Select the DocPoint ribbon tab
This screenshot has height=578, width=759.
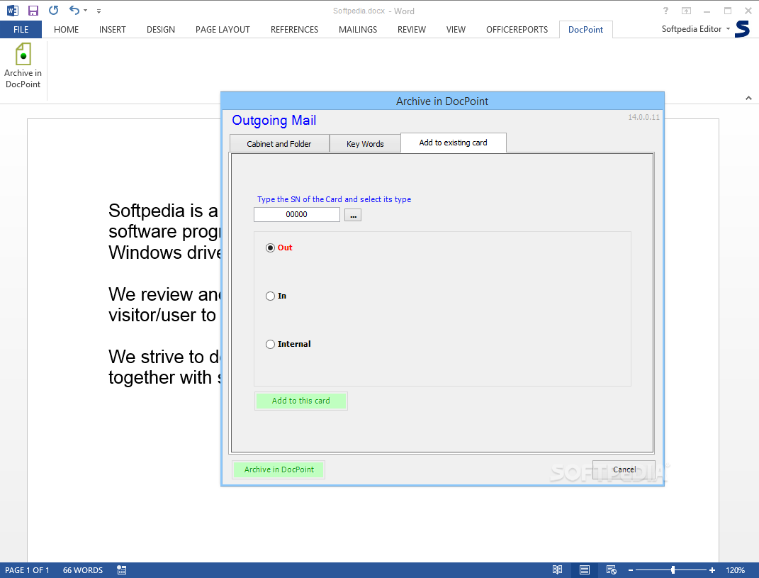coord(585,30)
